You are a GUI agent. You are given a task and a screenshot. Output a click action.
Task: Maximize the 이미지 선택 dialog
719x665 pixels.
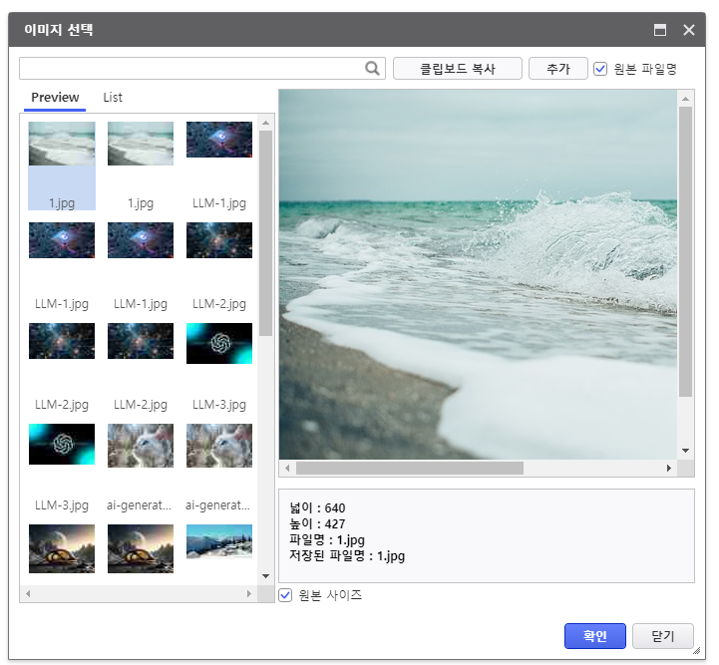[x=660, y=30]
